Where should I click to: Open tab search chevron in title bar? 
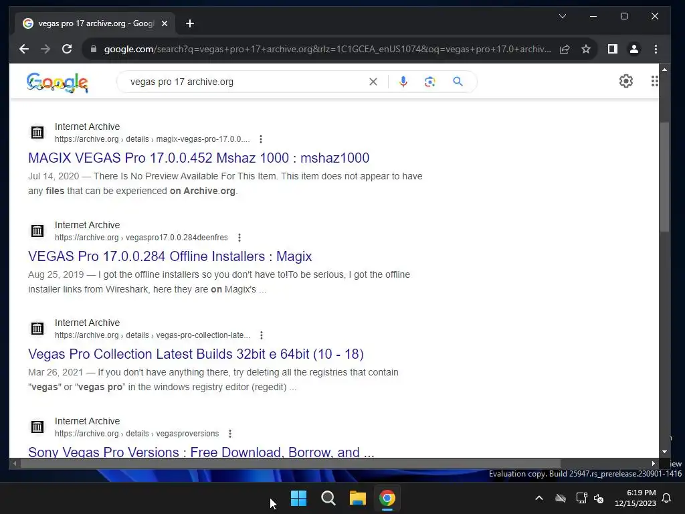point(562,16)
